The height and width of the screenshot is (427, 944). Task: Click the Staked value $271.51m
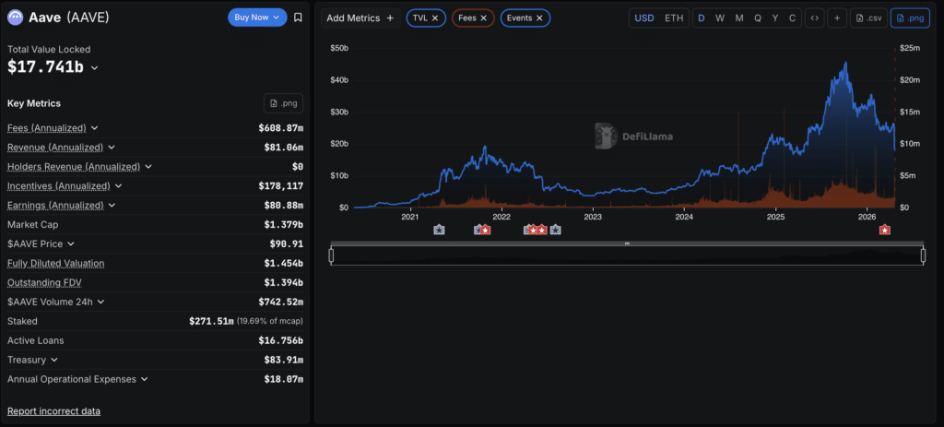tap(211, 321)
